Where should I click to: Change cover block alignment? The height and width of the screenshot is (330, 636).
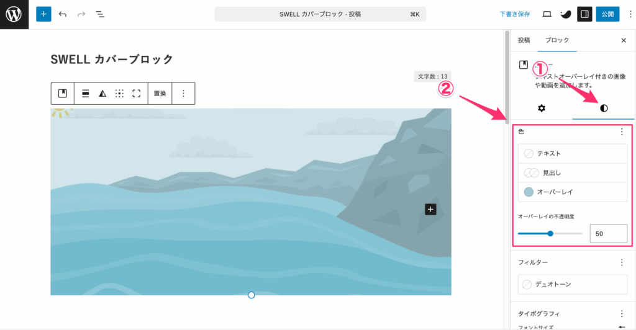(86, 94)
